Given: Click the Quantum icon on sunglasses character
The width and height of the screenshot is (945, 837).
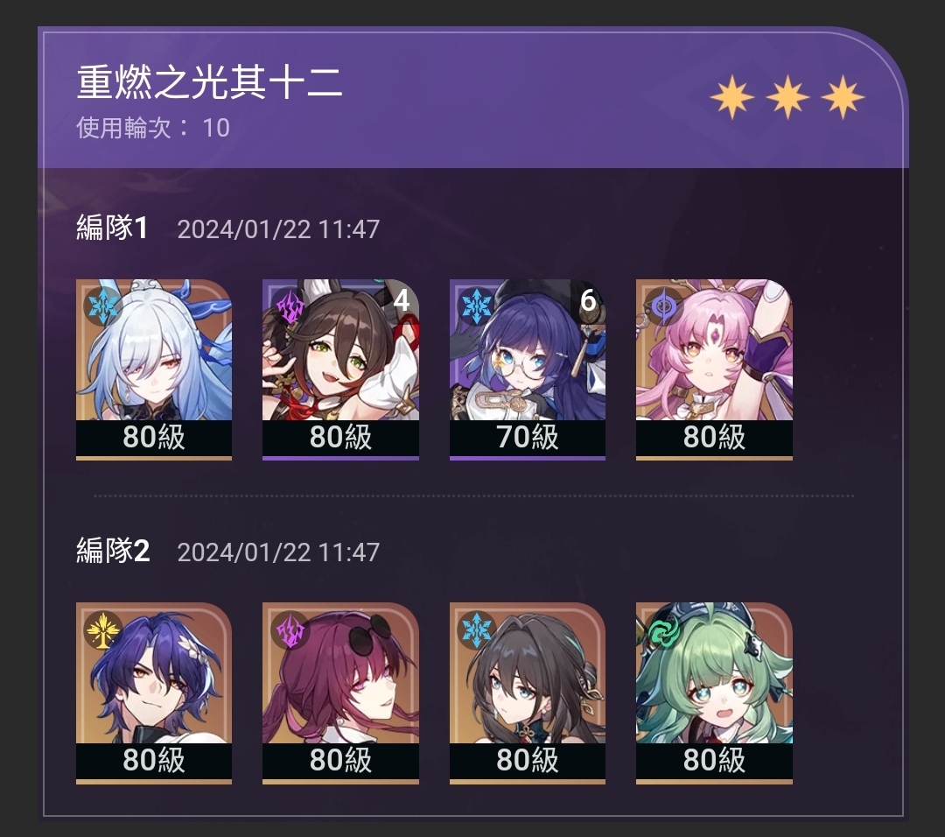Looking at the screenshot, I should click(x=290, y=630).
